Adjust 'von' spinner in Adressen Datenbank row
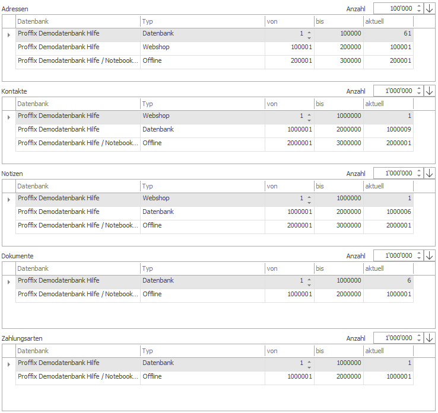The width and height of the screenshot is (438, 413). [309, 35]
